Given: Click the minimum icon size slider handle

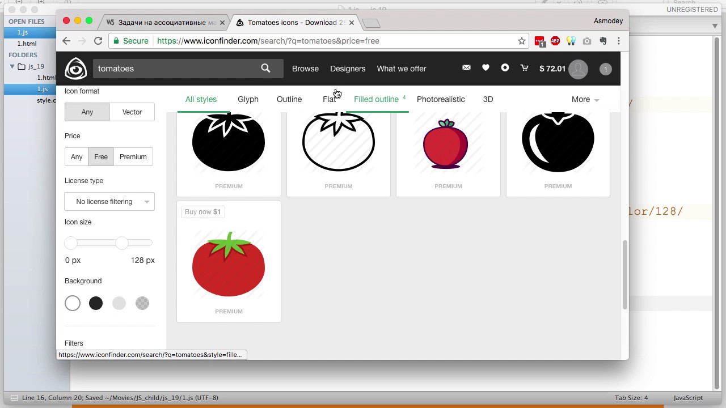Looking at the screenshot, I should click(70, 243).
